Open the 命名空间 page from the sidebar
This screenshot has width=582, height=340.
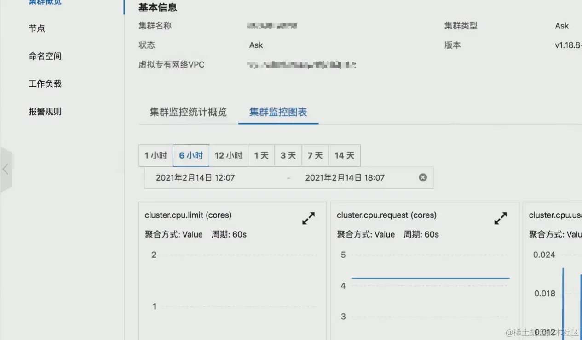(45, 56)
